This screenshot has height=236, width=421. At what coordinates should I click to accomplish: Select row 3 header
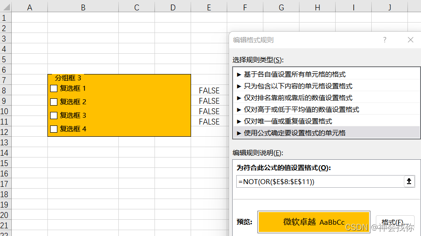(5, 38)
